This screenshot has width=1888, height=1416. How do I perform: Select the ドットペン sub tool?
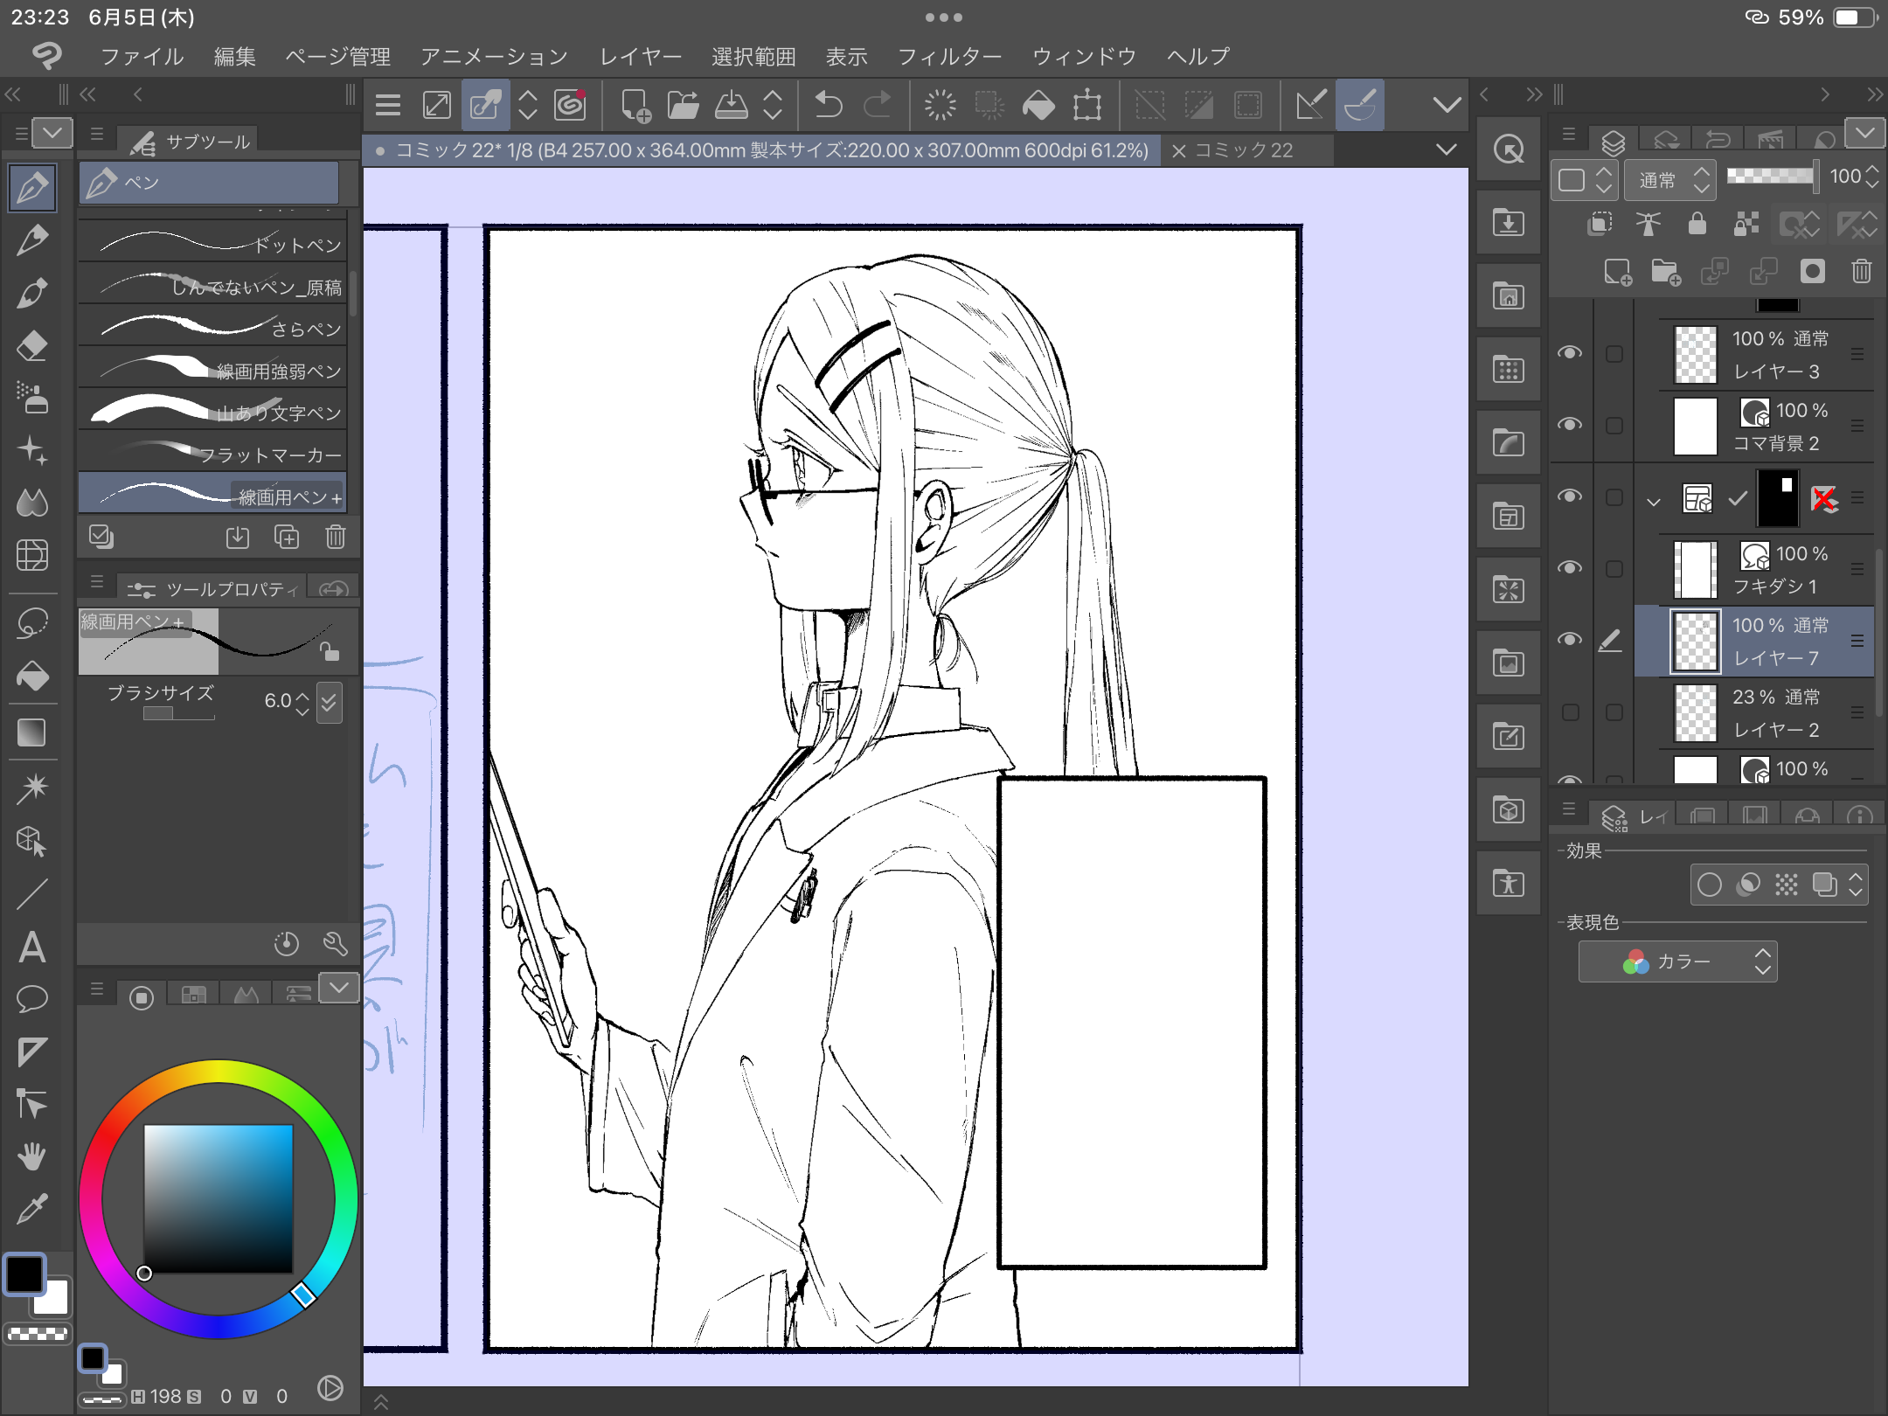tap(212, 244)
